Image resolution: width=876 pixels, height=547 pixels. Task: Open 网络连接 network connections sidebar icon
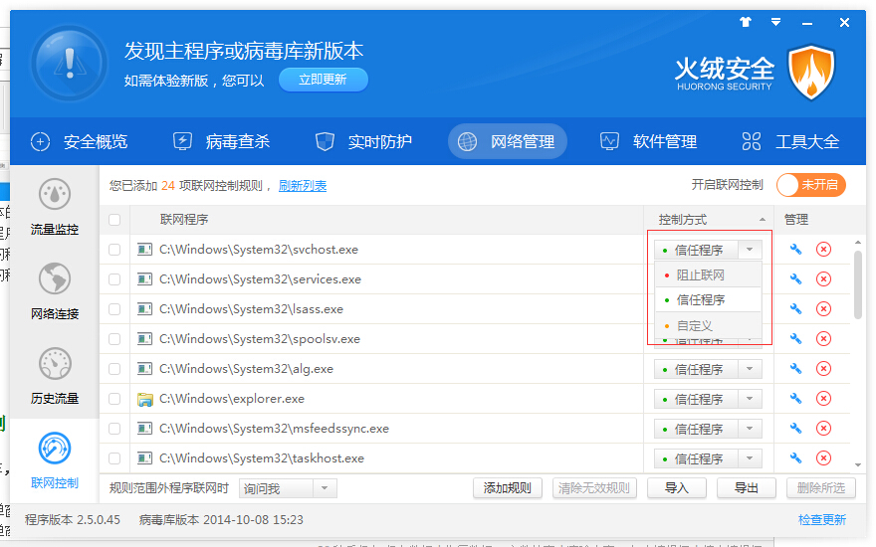click(54, 290)
